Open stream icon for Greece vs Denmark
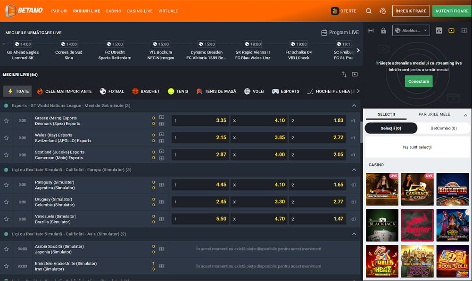The height and width of the screenshot is (281, 472). 162,117
